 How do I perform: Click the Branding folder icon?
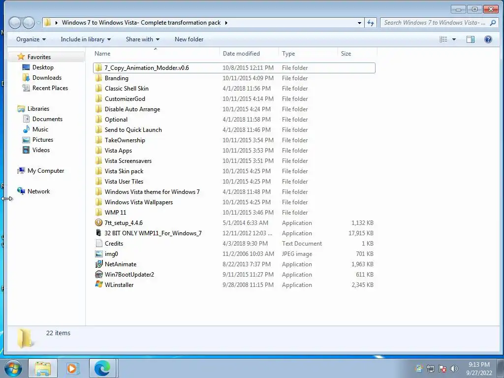tap(98, 78)
